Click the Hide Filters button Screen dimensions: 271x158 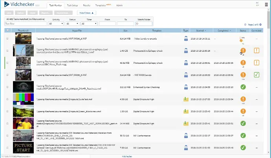pyautogui.click(x=86, y=13)
